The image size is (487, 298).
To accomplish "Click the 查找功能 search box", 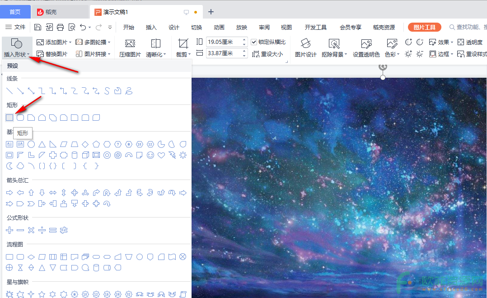I will [x=468, y=27].
